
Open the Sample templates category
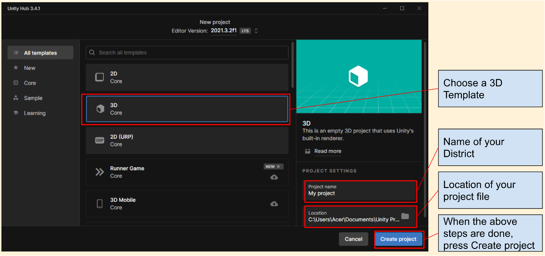tap(33, 98)
